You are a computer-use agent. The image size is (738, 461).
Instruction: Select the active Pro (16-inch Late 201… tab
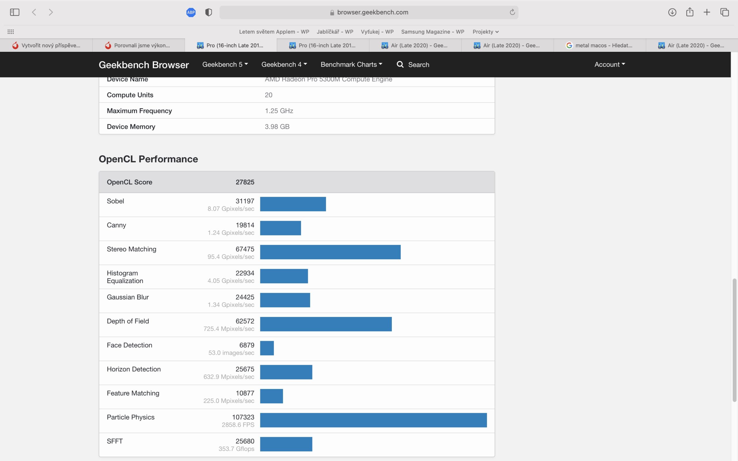click(x=231, y=46)
